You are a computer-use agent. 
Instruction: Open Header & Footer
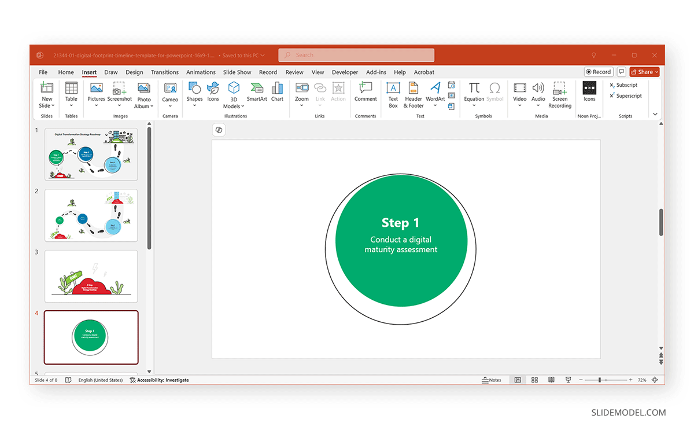pos(414,95)
